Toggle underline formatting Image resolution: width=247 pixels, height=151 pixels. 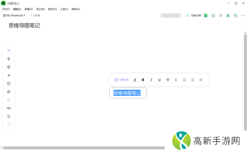(x=159, y=80)
